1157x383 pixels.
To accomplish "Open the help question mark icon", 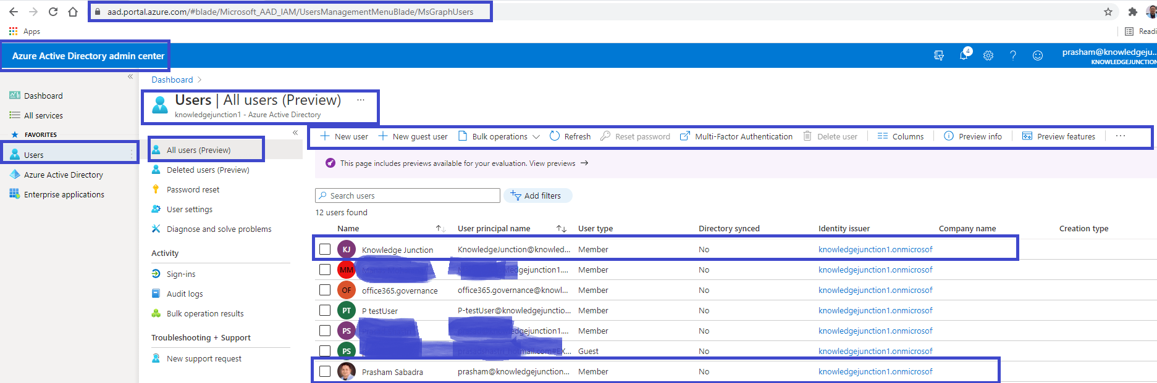I will [1013, 56].
